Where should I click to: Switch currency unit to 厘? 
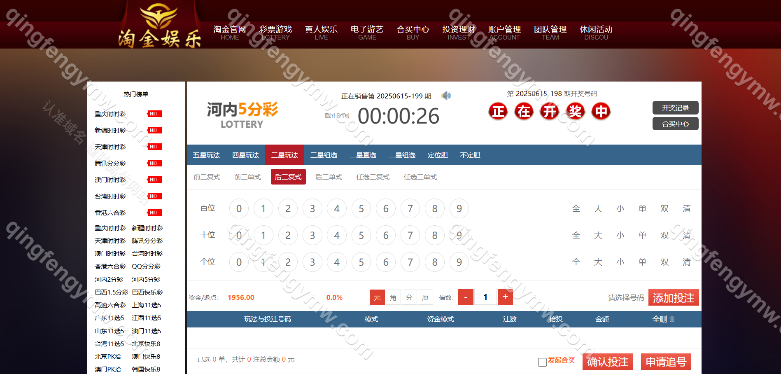coord(425,297)
